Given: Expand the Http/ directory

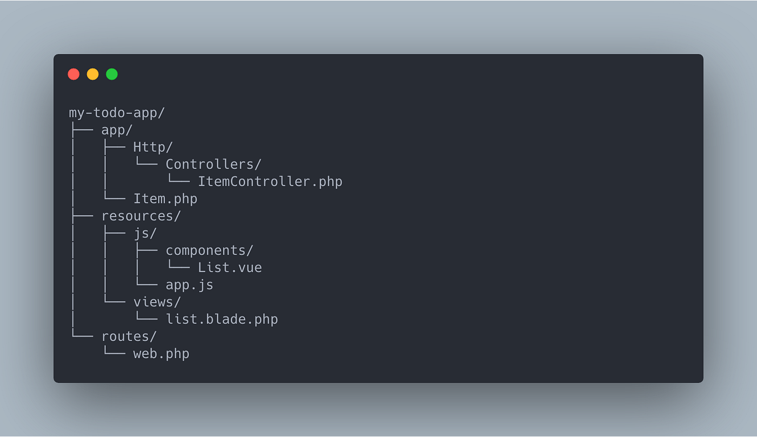Looking at the screenshot, I should point(153,147).
